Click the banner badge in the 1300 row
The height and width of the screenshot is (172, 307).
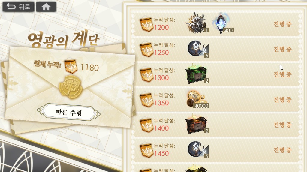pyautogui.click(x=146, y=75)
